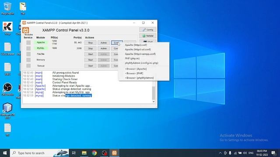Click the Apache module label
The height and width of the screenshot is (157, 280).
[41, 43]
